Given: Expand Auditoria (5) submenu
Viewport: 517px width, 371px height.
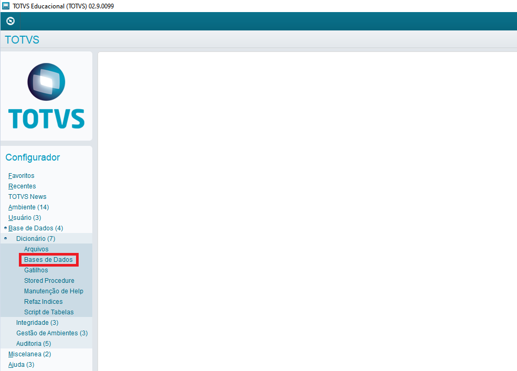Looking at the screenshot, I should click(x=34, y=344).
